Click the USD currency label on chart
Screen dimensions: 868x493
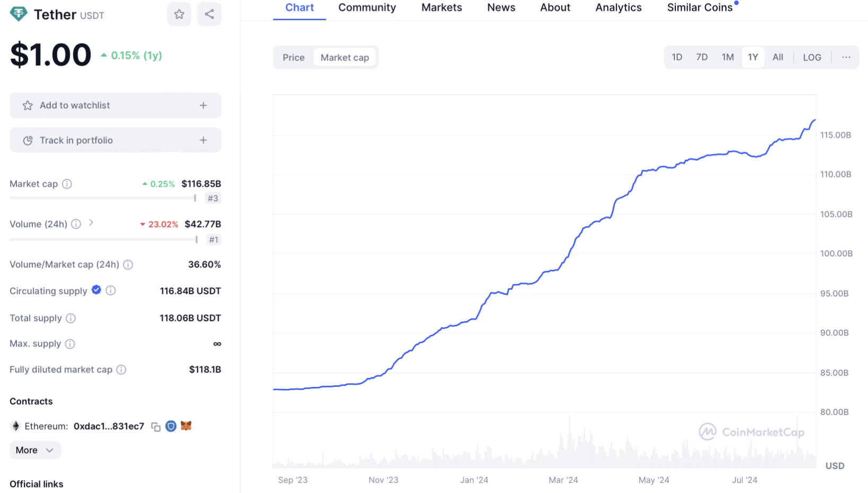click(835, 466)
